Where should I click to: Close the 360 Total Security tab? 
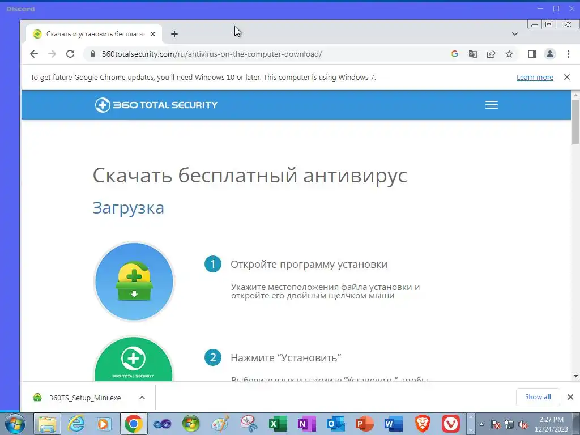click(153, 34)
